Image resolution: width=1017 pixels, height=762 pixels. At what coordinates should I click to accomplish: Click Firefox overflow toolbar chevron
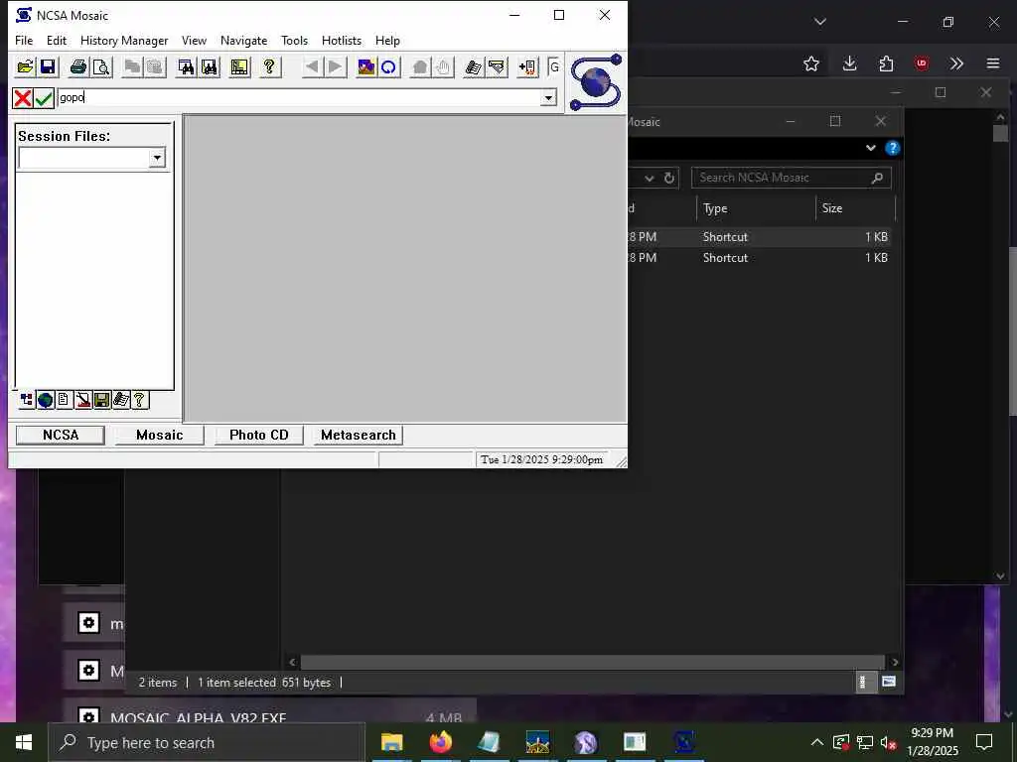coord(956,63)
